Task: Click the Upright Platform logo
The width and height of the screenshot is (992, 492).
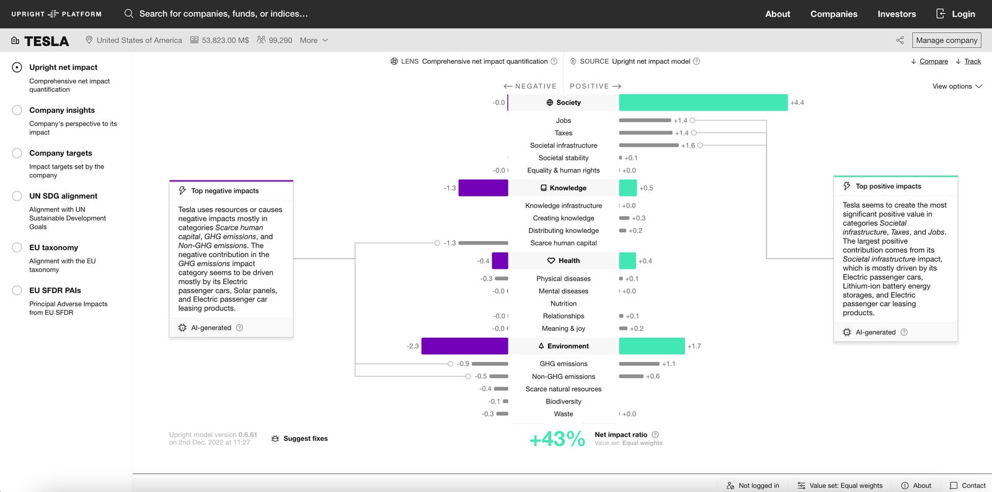Action: tap(56, 14)
